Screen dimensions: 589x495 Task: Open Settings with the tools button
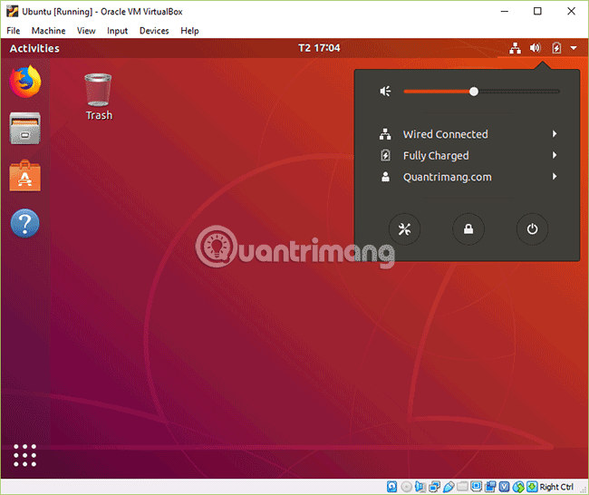404,228
